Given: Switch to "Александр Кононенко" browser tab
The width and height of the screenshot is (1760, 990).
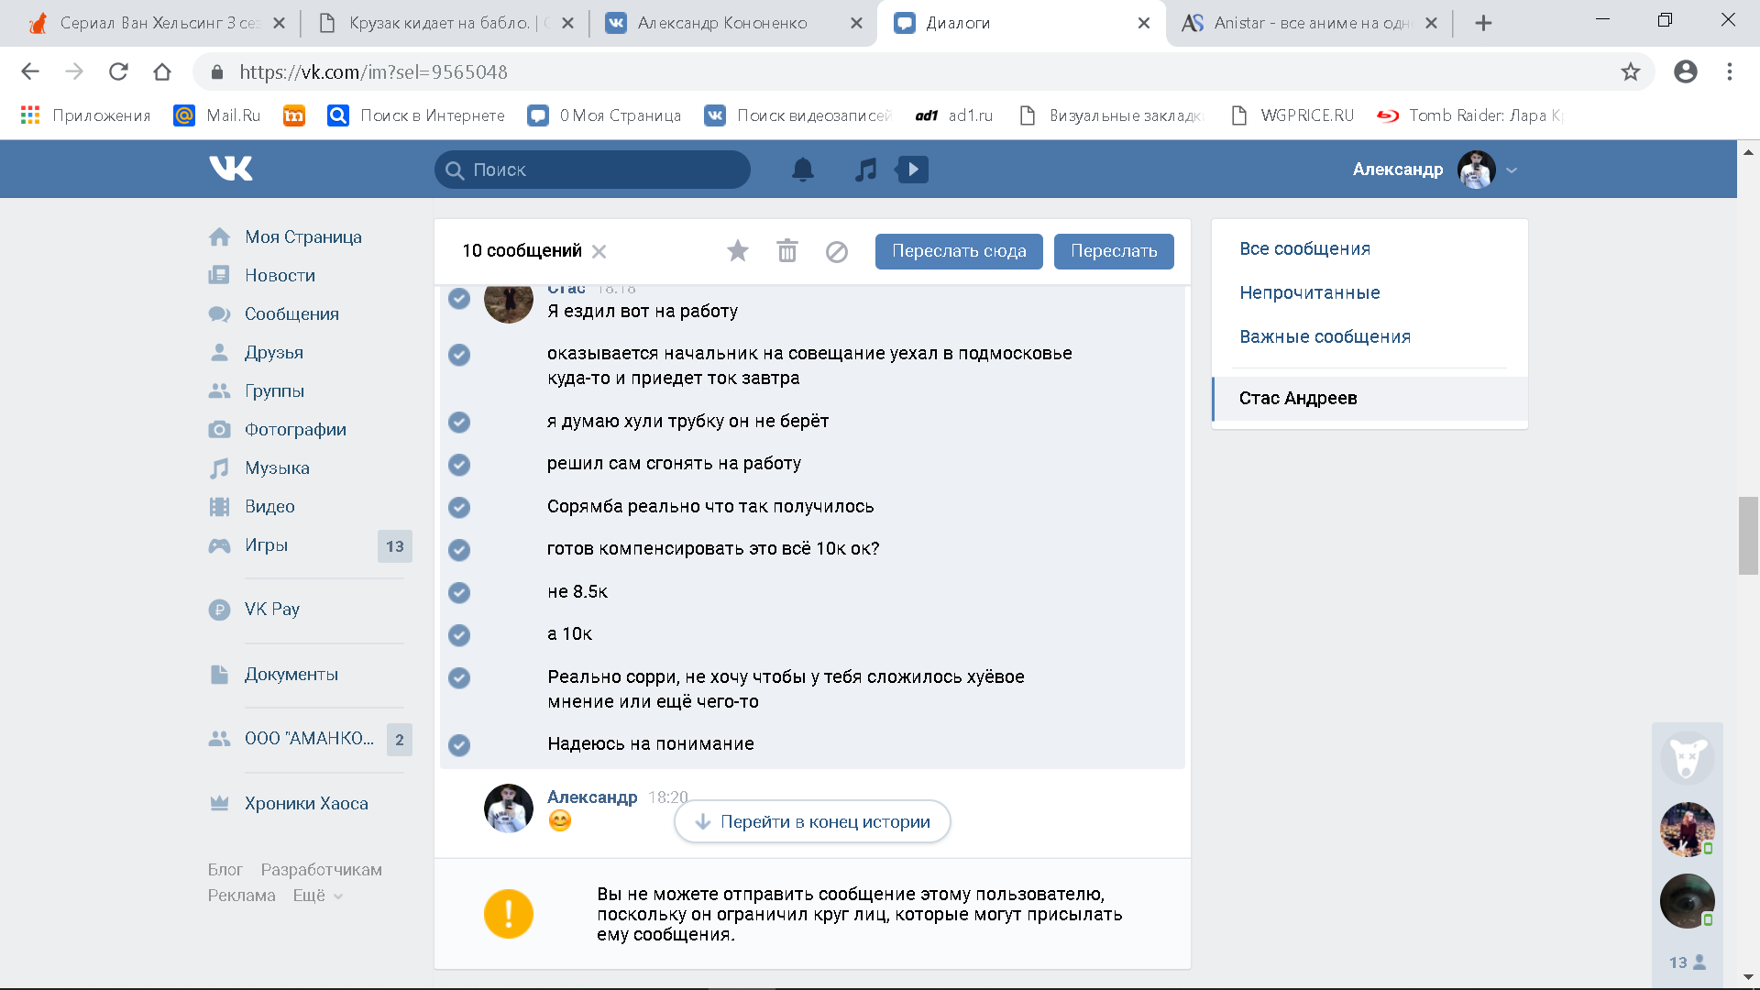Looking at the screenshot, I should [x=721, y=23].
